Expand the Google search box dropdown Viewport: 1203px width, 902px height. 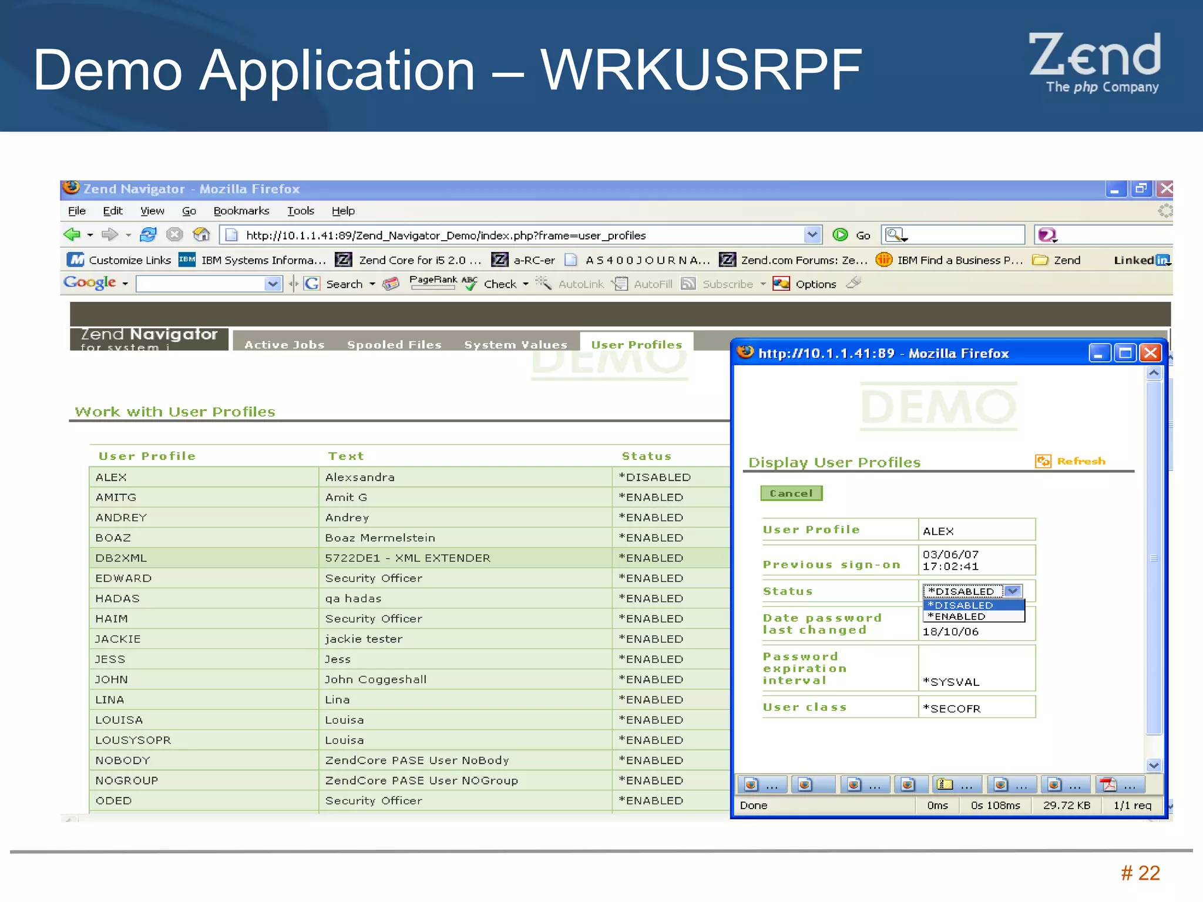[x=273, y=284]
